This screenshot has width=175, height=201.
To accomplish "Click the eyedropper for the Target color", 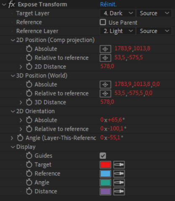I will (119, 165).
